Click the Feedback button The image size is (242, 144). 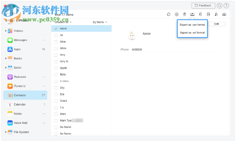coord(203,5)
